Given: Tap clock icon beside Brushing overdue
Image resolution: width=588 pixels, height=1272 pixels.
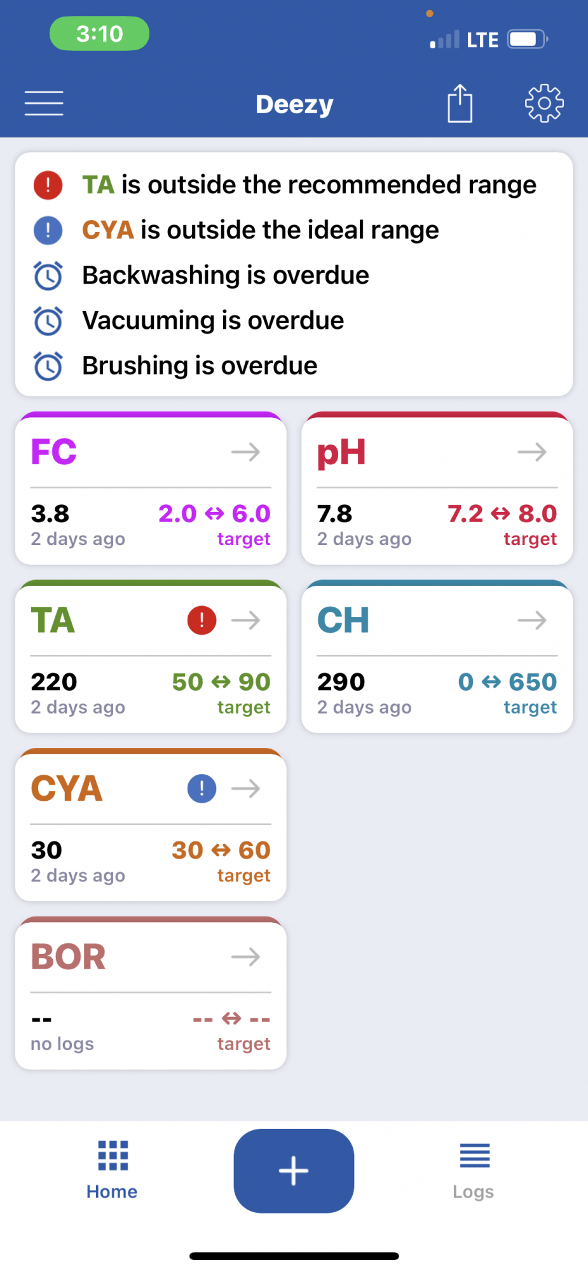Looking at the screenshot, I should tap(48, 366).
